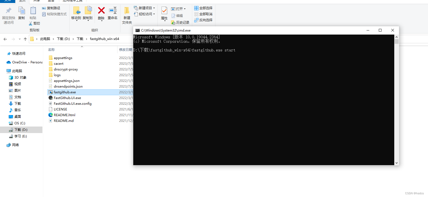Select 文档 folder in the sidebar
Image resolution: width=428 pixels, height=197 pixels.
15,97
